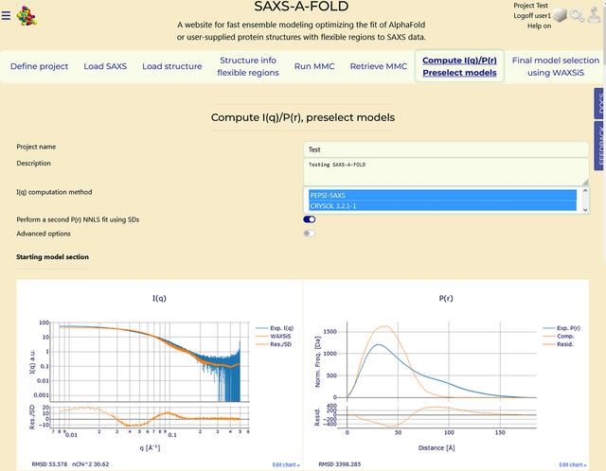Click the q [Å⁻¹] axis label
This screenshot has width=606, height=471.
tap(150, 447)
